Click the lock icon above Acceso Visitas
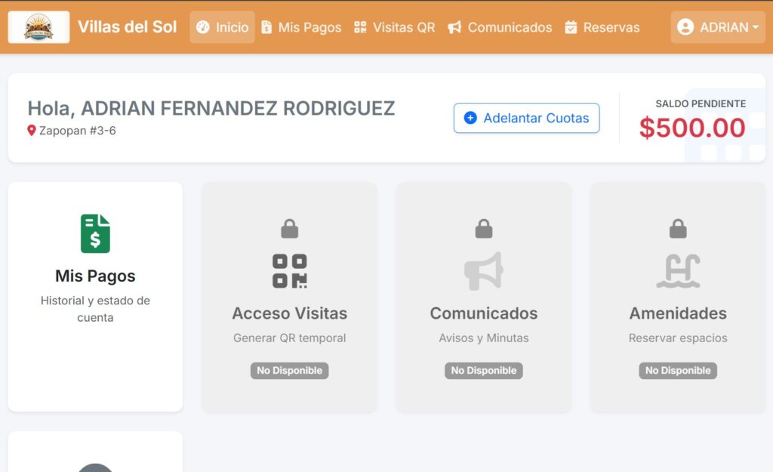Viewport: 773px width, 472px height. point(290,227)
